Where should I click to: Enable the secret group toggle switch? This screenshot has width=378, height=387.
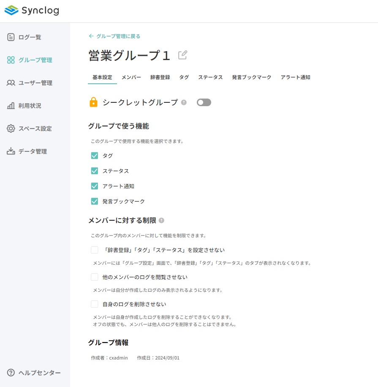tap(204, 102)
